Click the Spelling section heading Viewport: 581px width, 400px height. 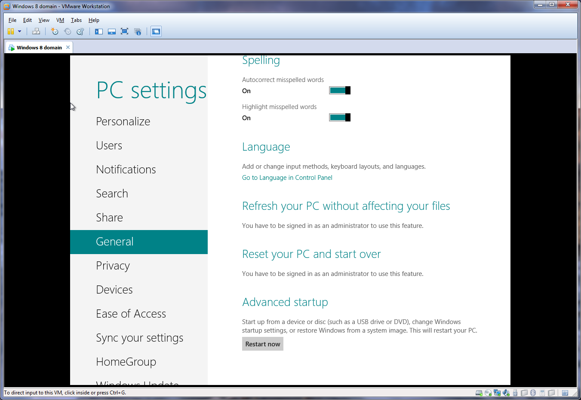[x=261, y=61]
